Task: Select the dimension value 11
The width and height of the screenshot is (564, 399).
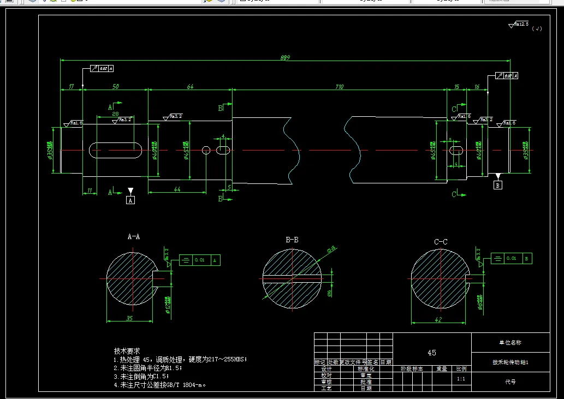Action: 90,190
